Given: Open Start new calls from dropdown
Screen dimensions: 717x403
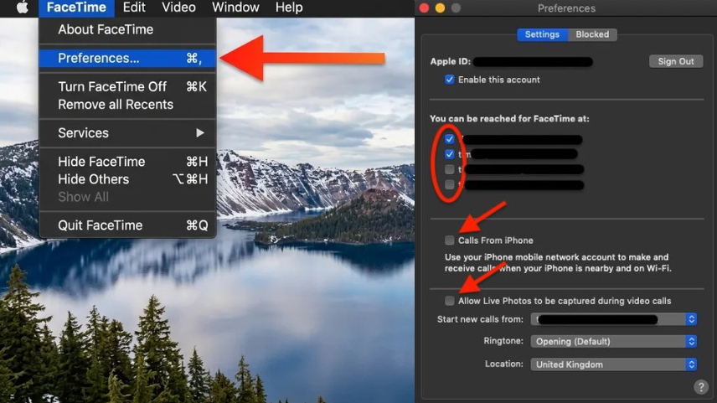Looking at the screenshot, I should pos(614,319).
